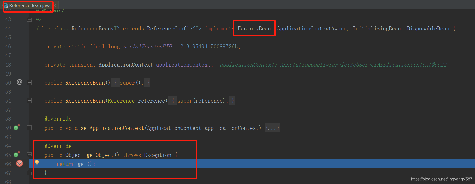Collapse the comment block ending at line 43
This screenshot has height=184, width=475.
[x=29, y=19]
